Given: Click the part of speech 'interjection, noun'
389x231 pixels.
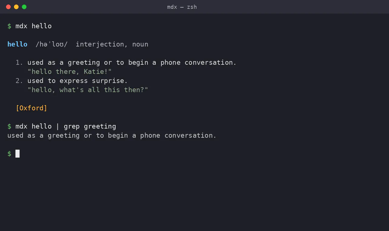Looking at the screenshot, I should click(112, 44).
